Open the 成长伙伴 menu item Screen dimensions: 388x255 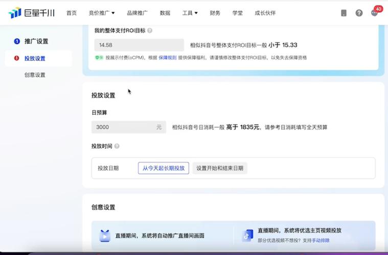click(x=265, y=13)
